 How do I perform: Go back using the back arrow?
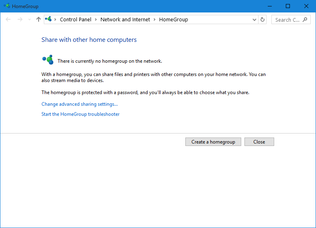point(8,19)
